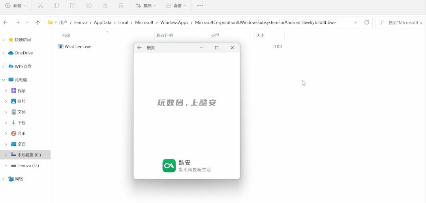Viewport: 426px width, 203px height.
Task: Open the three-dot more options menu
Action: (x=200, y=6)
